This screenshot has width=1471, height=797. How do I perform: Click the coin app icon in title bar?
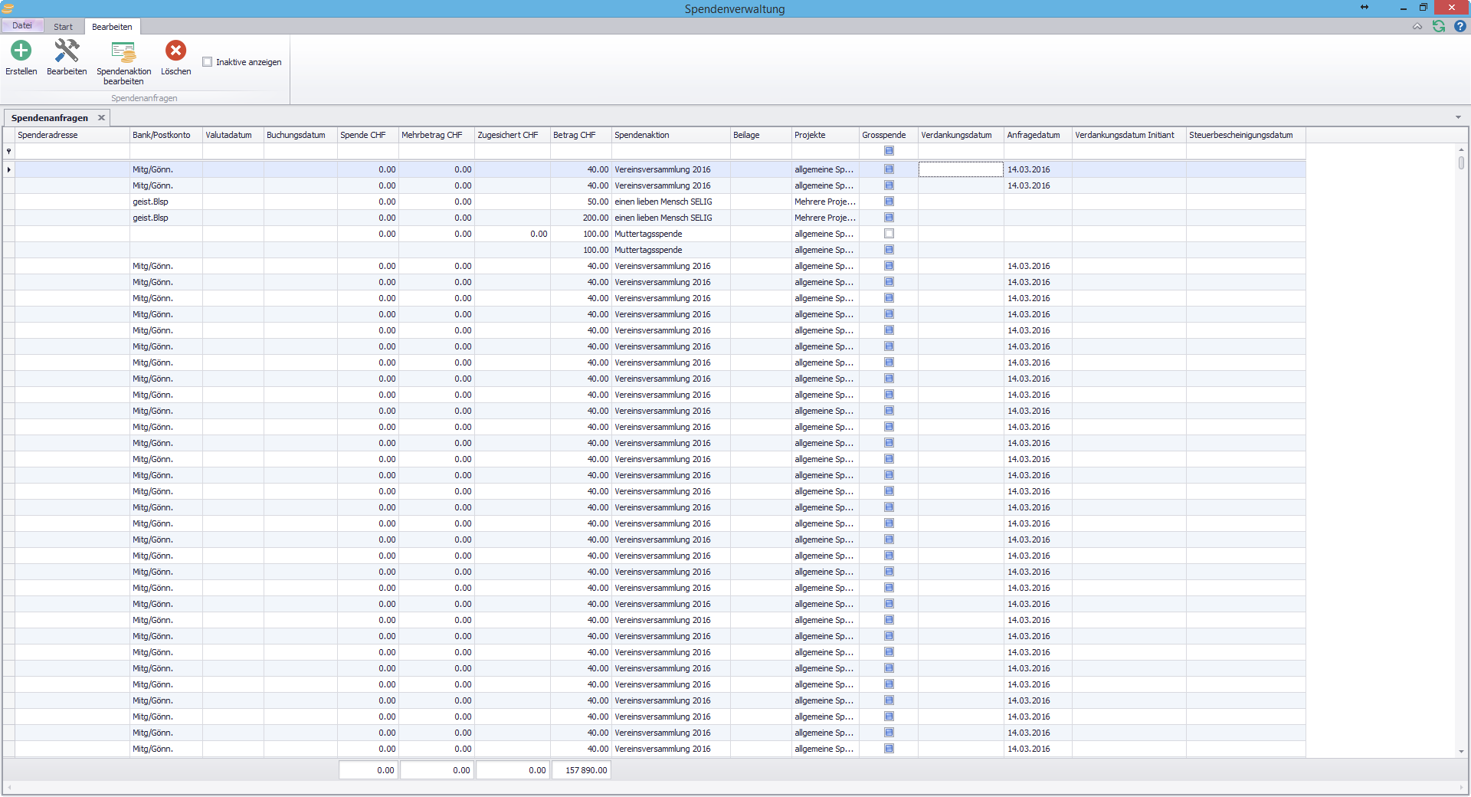click(x=8, y=8)
